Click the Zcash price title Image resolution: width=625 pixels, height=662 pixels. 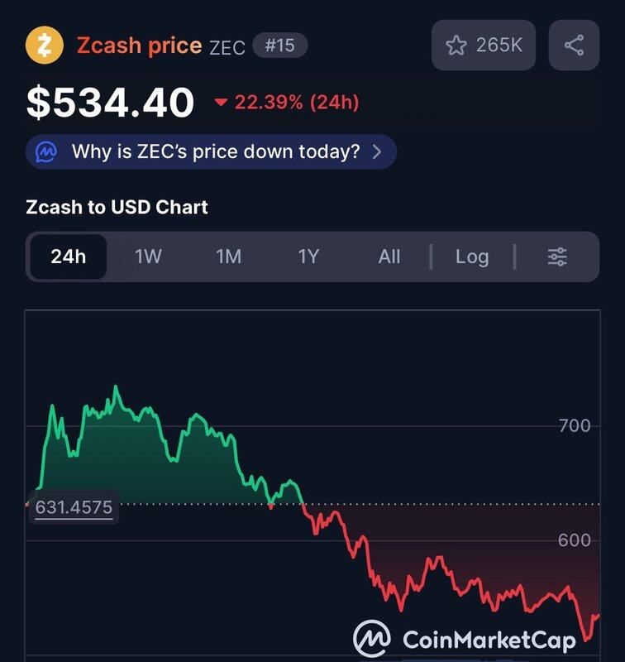(x=139, y=45)
